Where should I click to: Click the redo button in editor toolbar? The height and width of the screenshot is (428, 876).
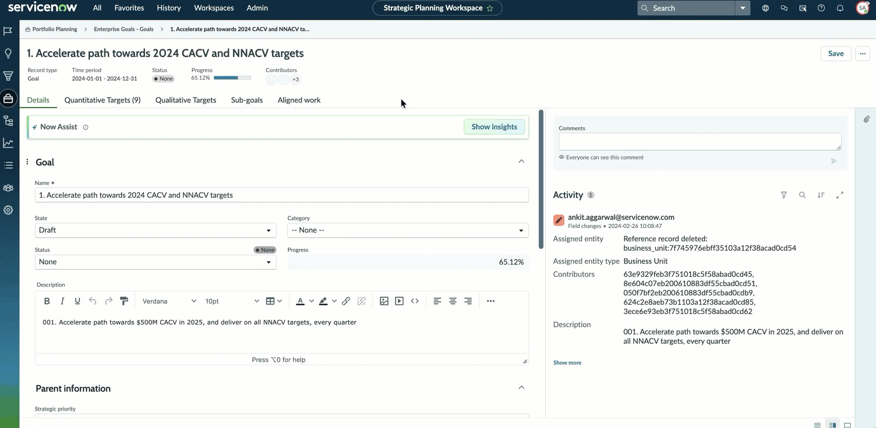pyautogui.click(x=108, y=301)
